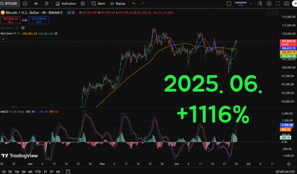Undo the last chart action
This screenshot has height=174, width=297.
[x=134, y=3]
